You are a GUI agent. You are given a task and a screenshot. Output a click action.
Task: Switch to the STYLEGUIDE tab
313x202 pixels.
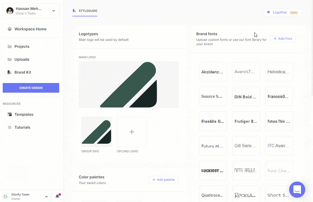85,11
